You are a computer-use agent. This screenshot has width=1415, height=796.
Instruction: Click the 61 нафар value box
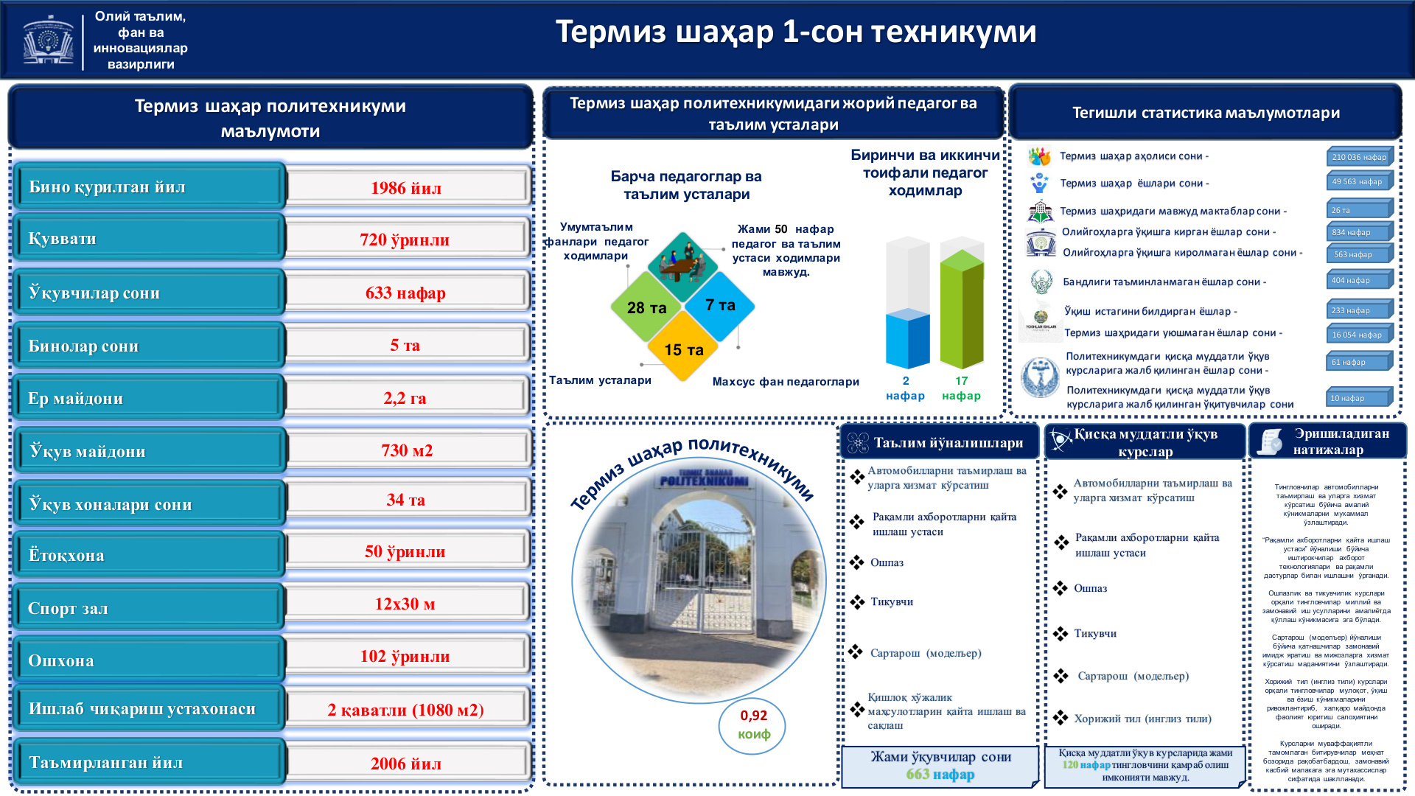pyautogui.click(x=1360, y=361)
